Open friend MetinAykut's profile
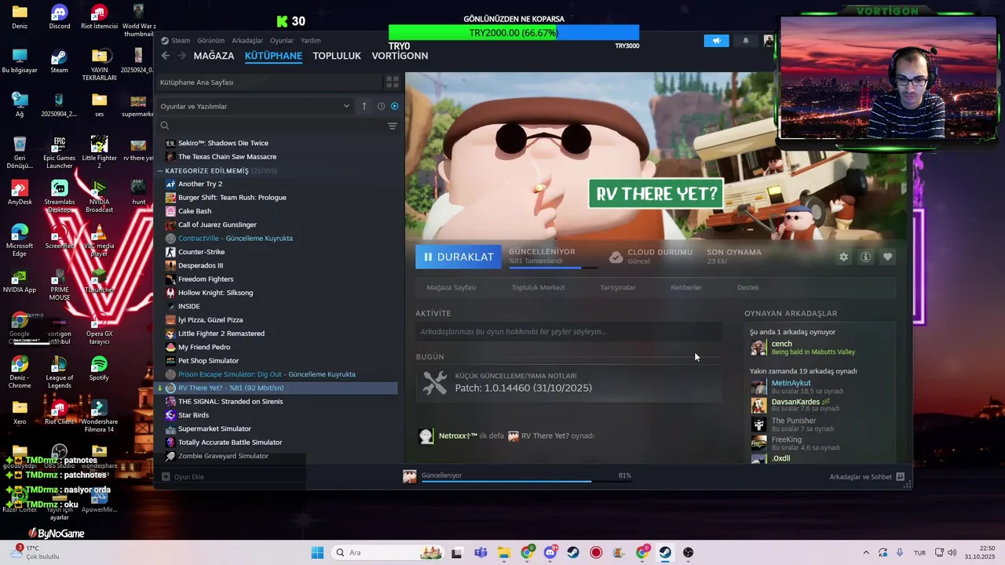 791,383
